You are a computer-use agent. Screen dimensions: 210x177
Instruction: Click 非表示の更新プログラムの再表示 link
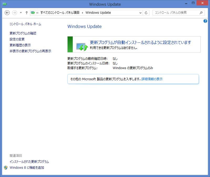pos(30,51)
